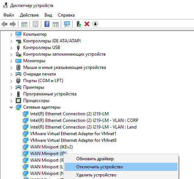The width and height of the screenshot is (194, 179).
Task: Click the Программные устройства icon
Action: (18, 94)
